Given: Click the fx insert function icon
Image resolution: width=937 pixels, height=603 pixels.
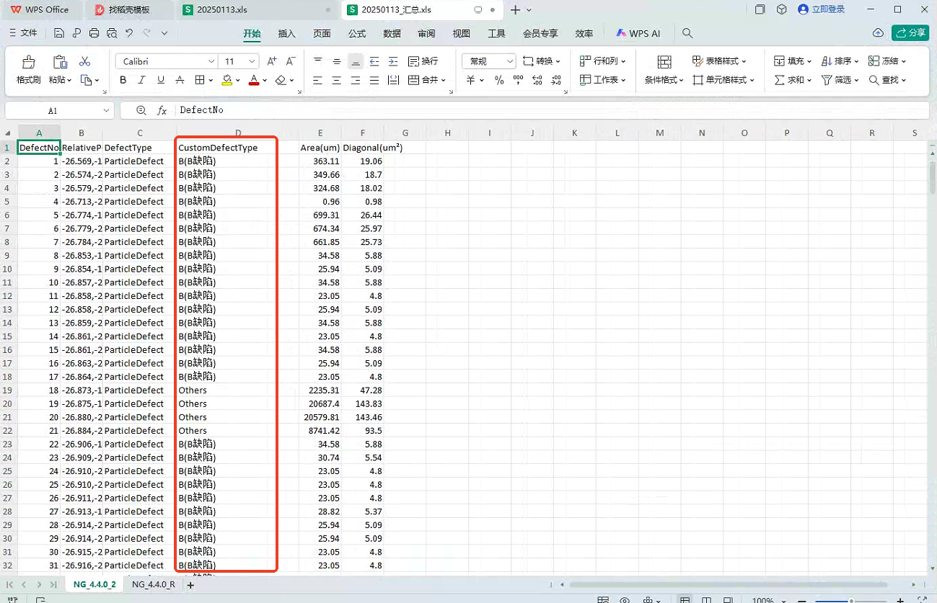Looking at the screenshot, I should click(162, 110).
